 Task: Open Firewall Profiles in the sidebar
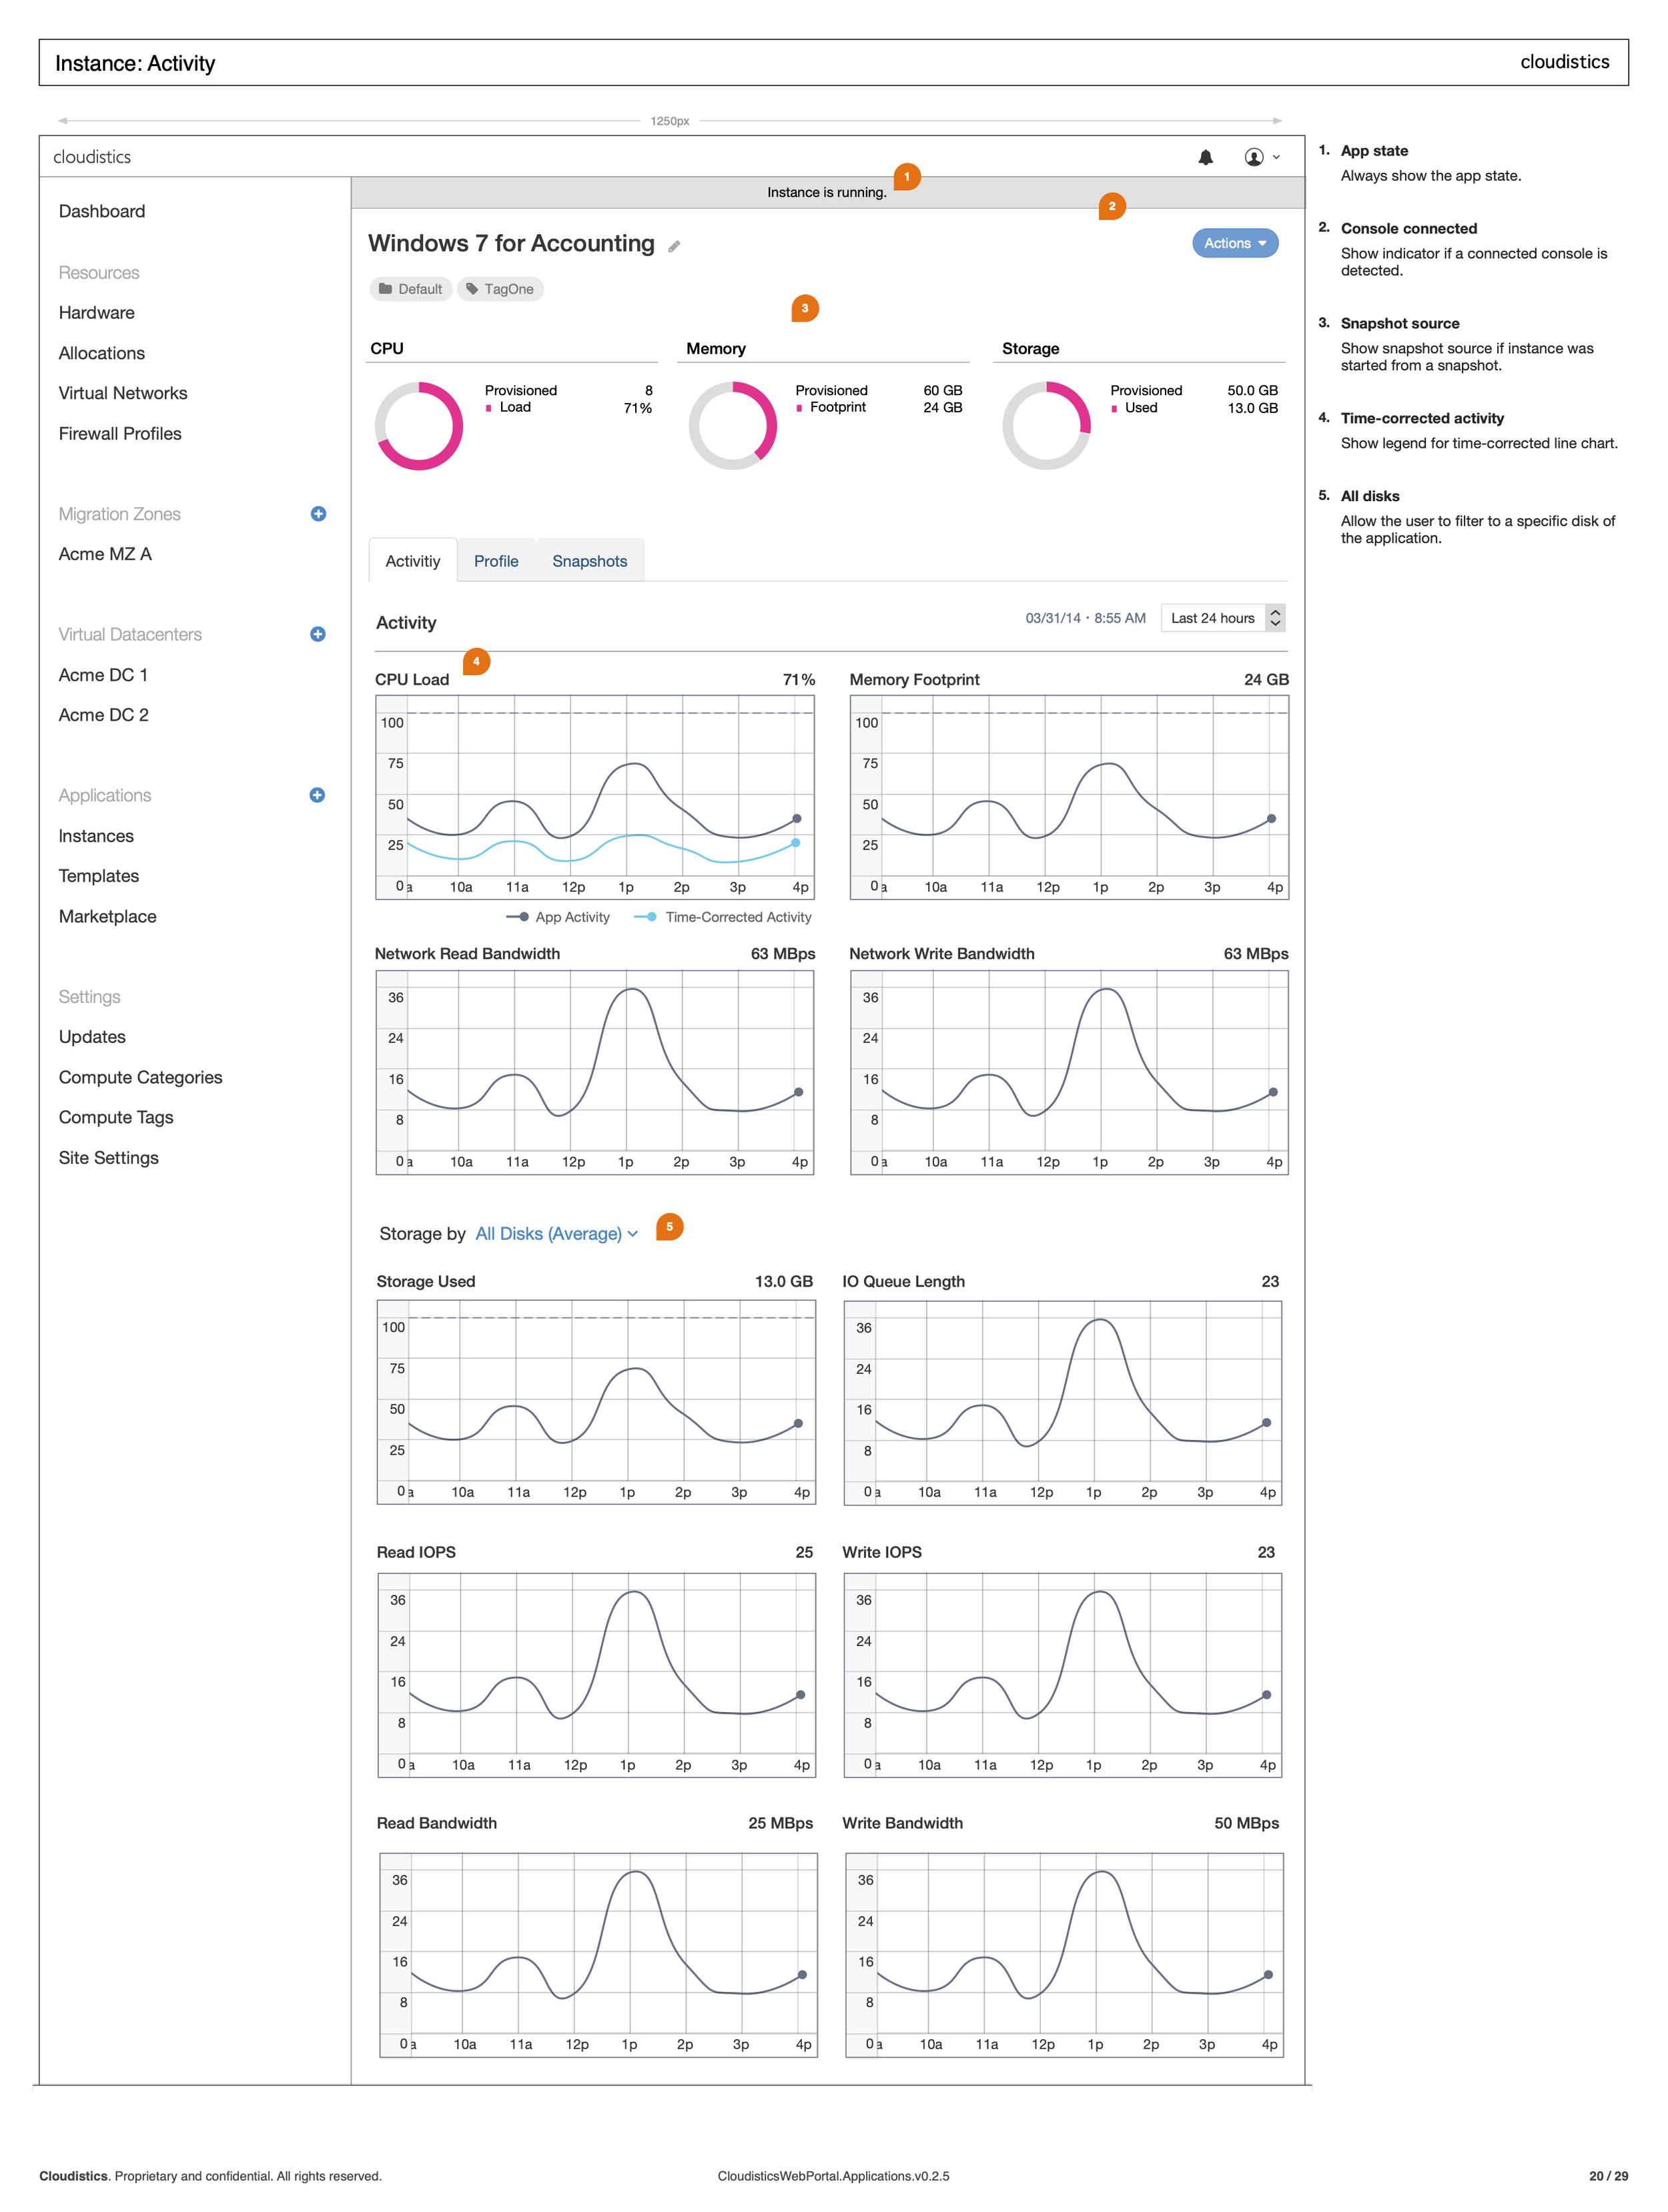point(120,433)
